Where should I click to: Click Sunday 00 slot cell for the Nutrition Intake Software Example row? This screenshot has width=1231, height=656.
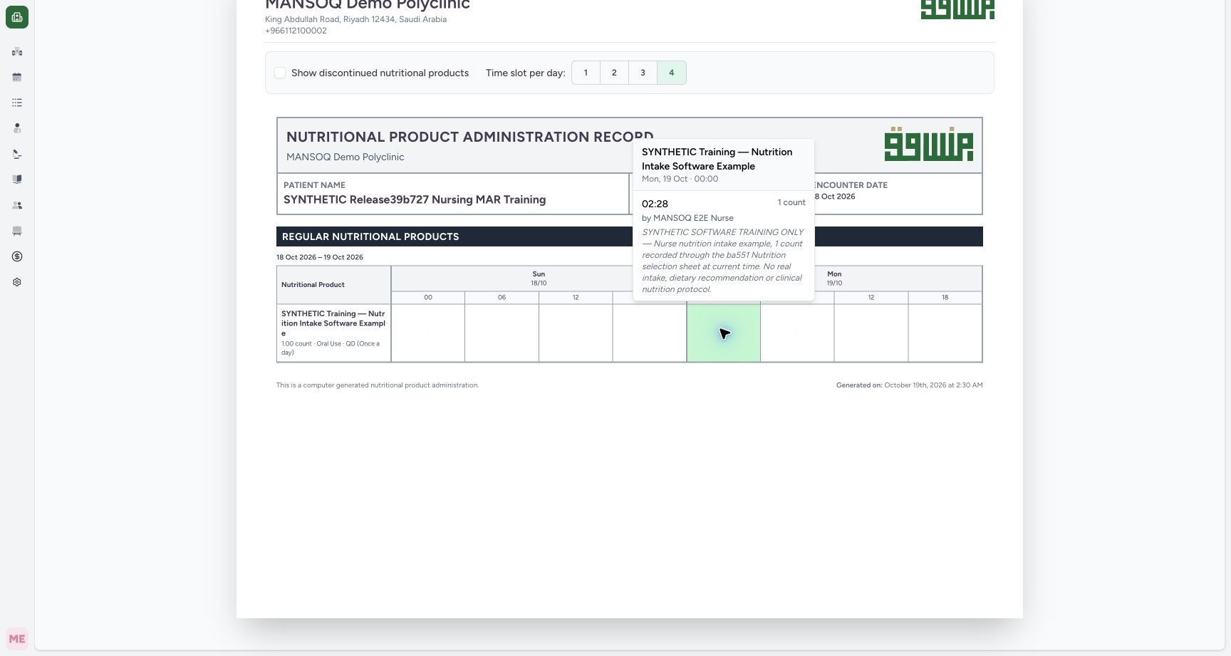coord(428,333)
